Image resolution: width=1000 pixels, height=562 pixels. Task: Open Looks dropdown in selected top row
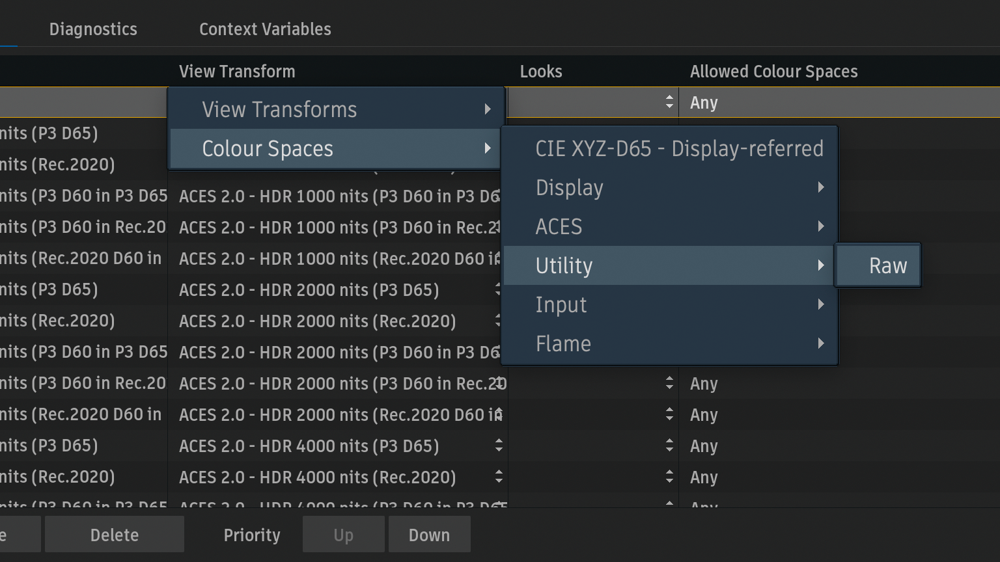(669, 102)
